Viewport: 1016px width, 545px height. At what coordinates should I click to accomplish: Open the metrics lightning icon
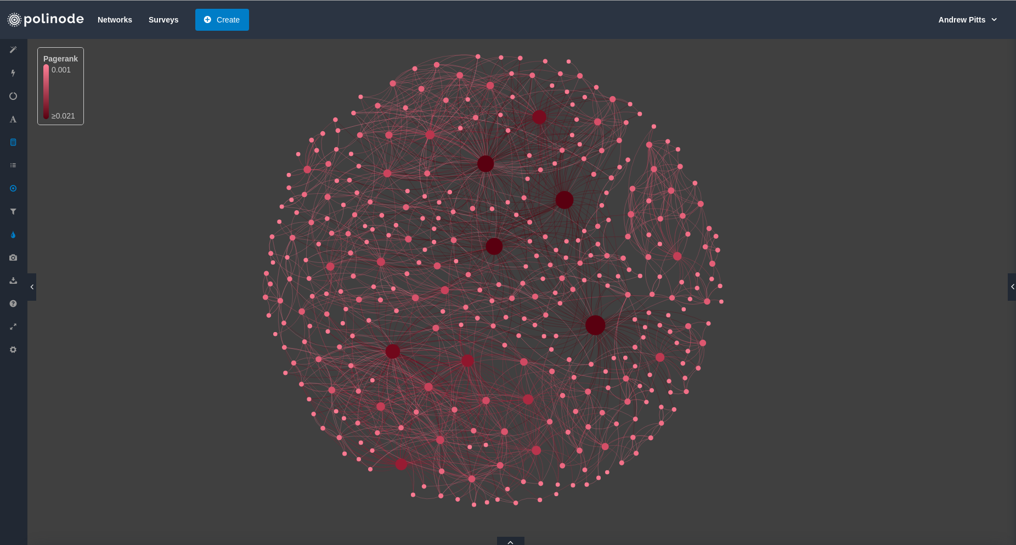tap(13, 73)
